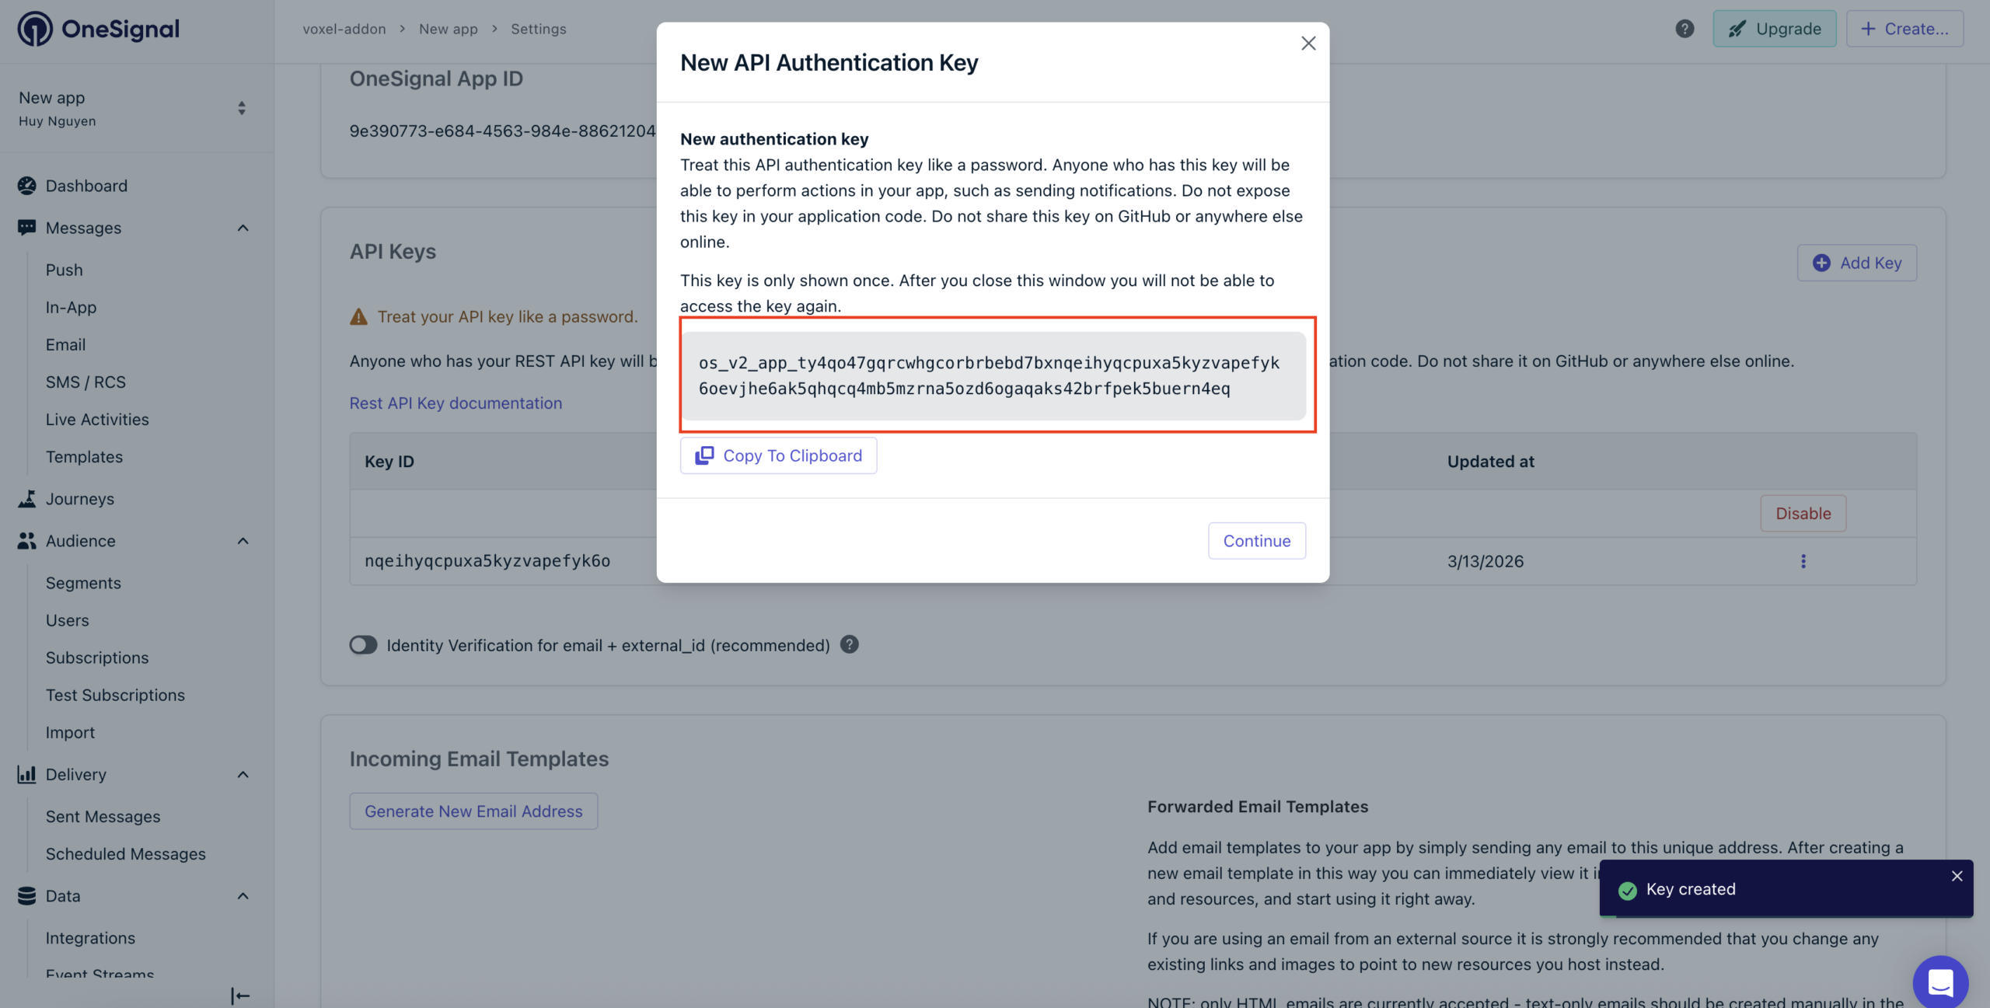
Task: Open the help question mark icon
Action: tap(1684, 30)
